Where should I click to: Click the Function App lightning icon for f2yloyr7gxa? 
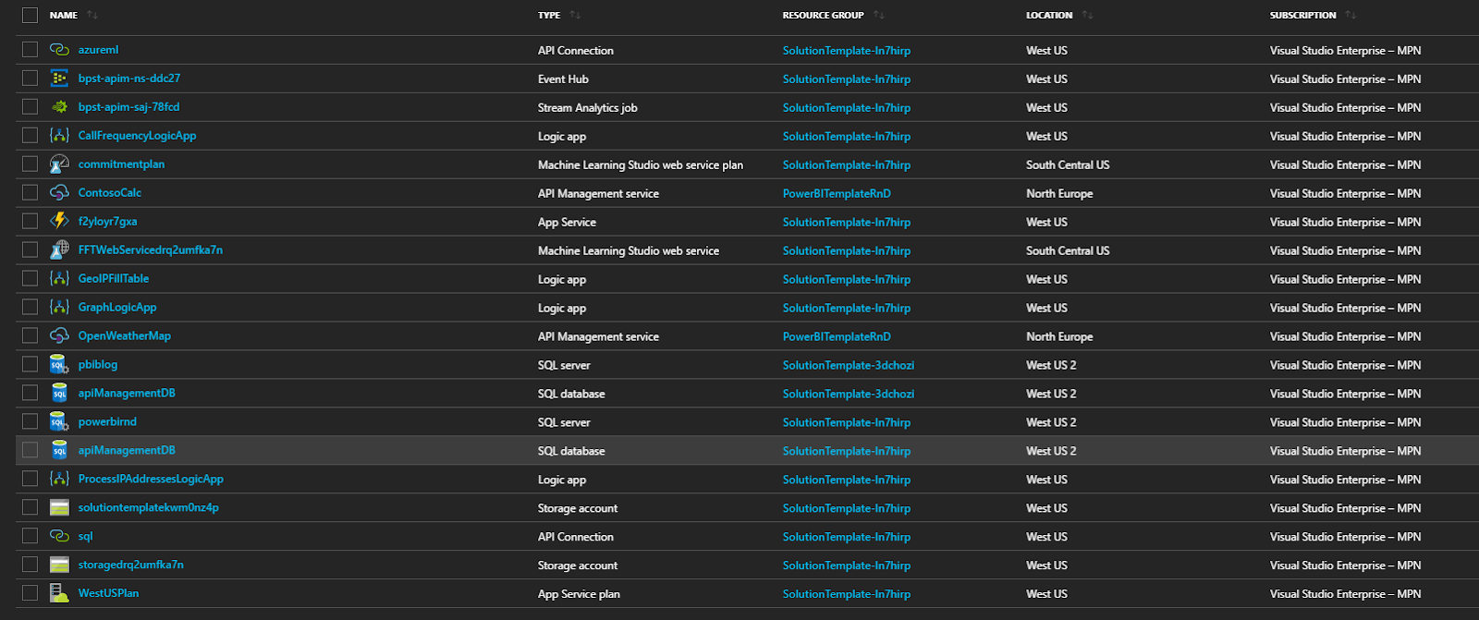pos(59,222)
